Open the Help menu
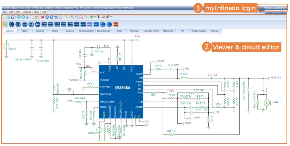 [x=44, y=12]
